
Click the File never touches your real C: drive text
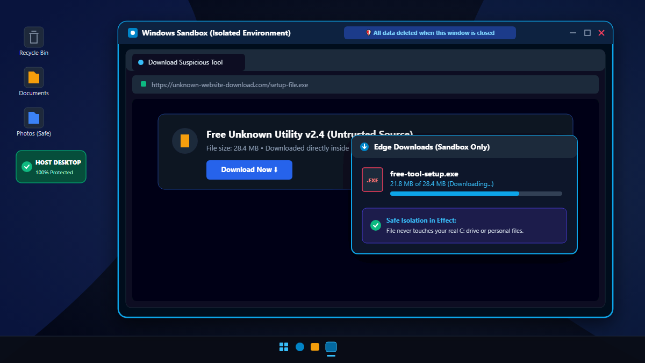tap(455, 231)
